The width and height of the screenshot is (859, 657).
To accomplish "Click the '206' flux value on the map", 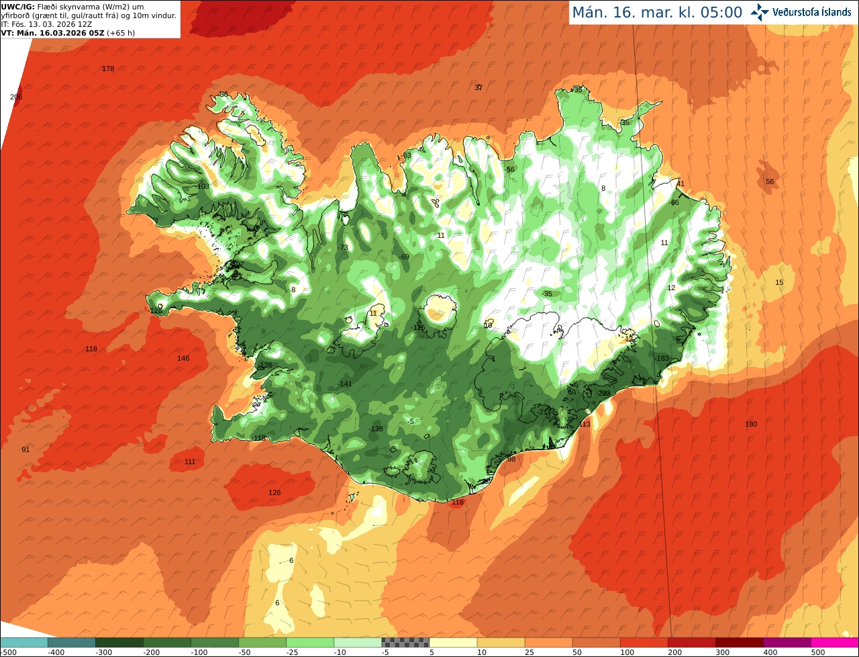I will pyautogui.click(x=17, y=97).
